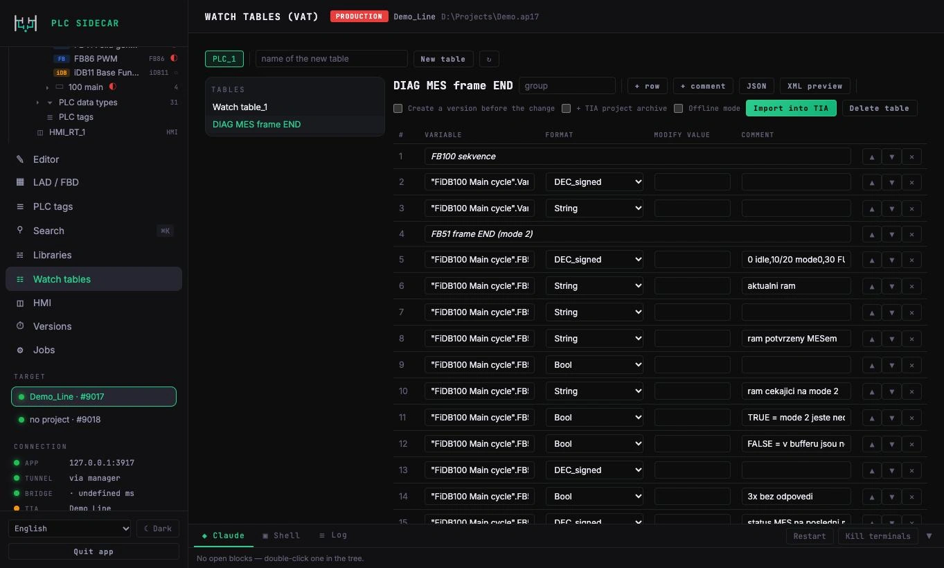This screenshot has width=944, height=568.
Task: Switch to the Shell tab
Action: tap(281, 535)
